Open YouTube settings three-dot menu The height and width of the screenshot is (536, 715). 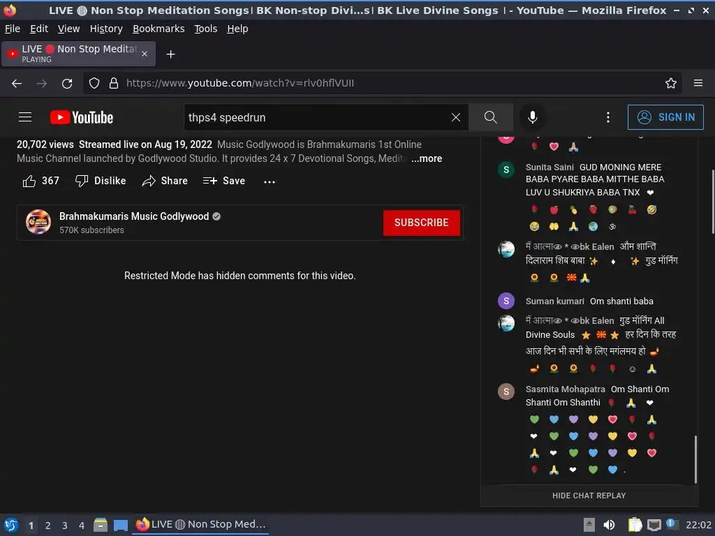pos(608,117)
